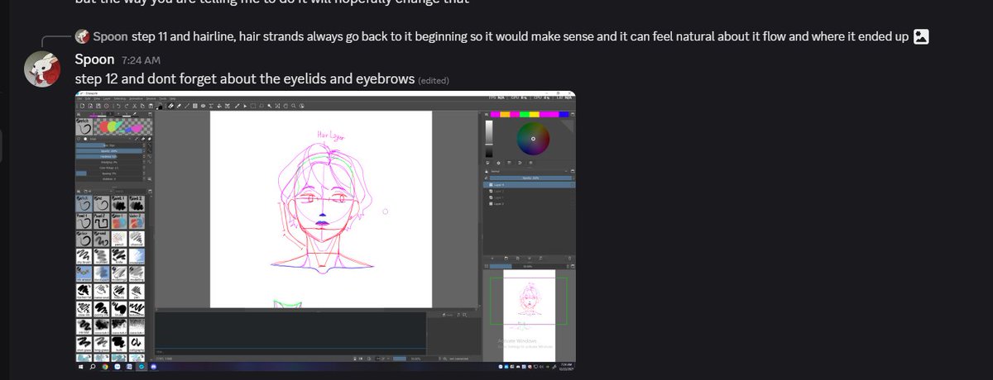
Task: Open the Animation menu in Drawpile screenshot
Action: [136, 99]
